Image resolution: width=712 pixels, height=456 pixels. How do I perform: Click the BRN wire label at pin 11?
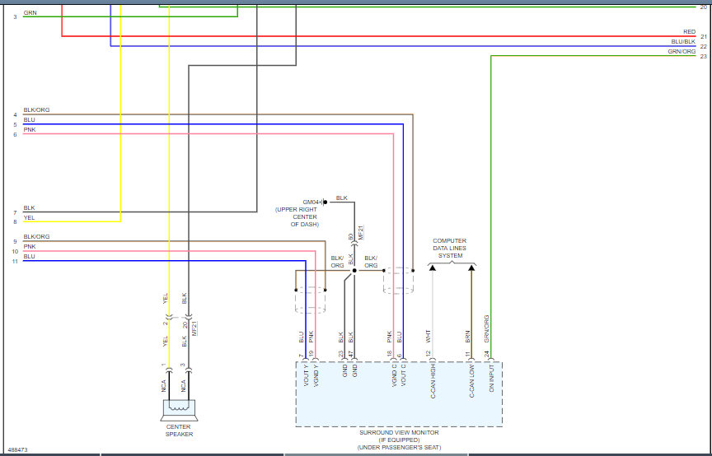(x=467, y=336)
